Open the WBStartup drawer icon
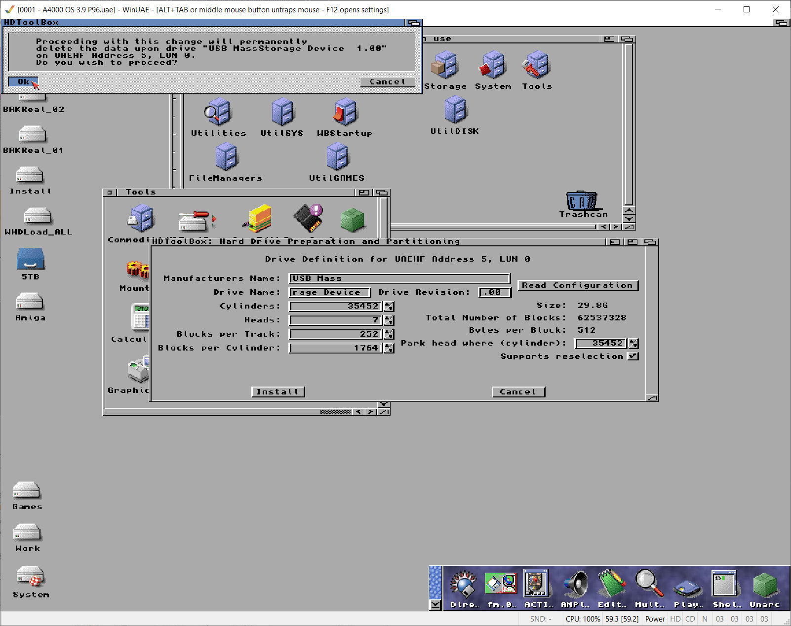This screenshot has height=626, width=791. point(345,113)
